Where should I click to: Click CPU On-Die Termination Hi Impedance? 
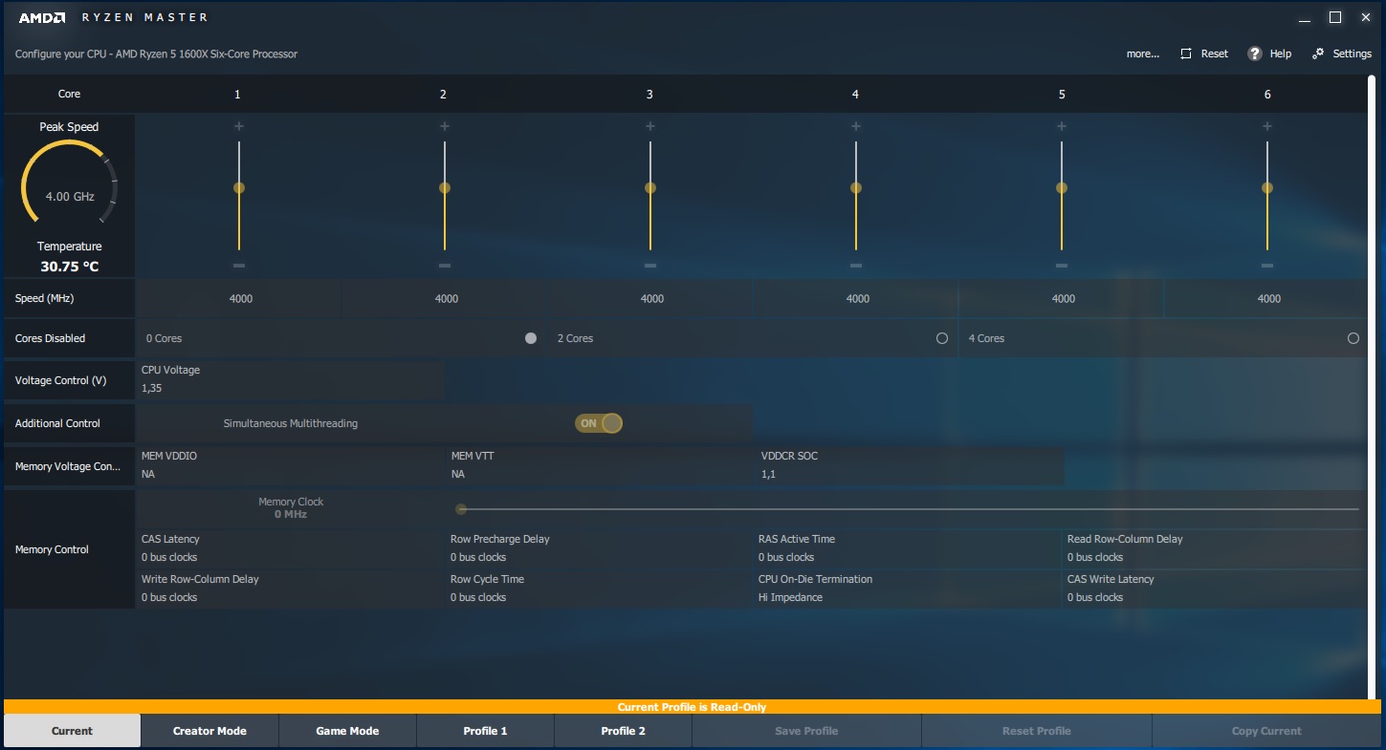coord(790,597)
